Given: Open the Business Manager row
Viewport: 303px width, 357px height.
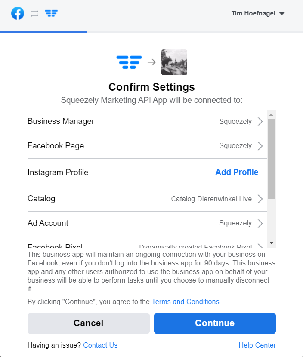Looking at the screenshot, I should 147,122.
